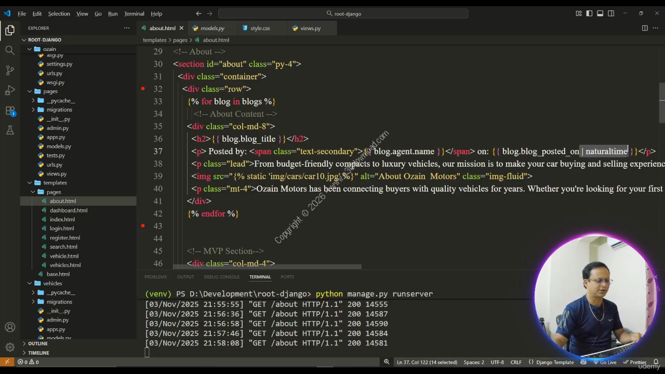Open the Testing flask icon
665x374 pixels.
point(10,130)
